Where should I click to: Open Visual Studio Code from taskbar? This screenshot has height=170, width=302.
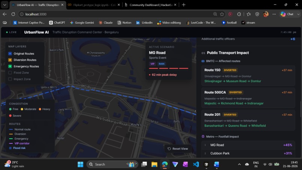point(196,164)
